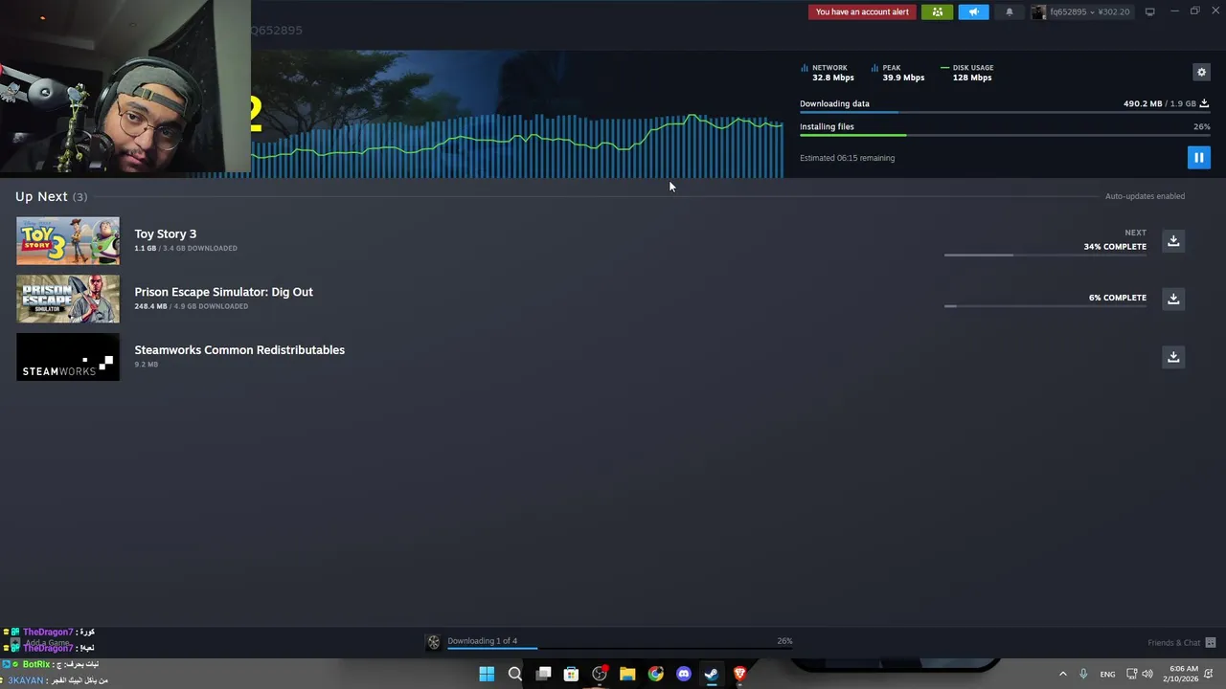Download Steamworks Common Redistributables now

pyautogui.click(x=1173, y=357)
